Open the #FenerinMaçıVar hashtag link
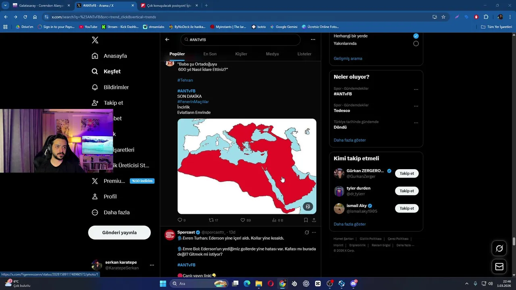This screenshot has height=290, width=516. pos(193,102)
